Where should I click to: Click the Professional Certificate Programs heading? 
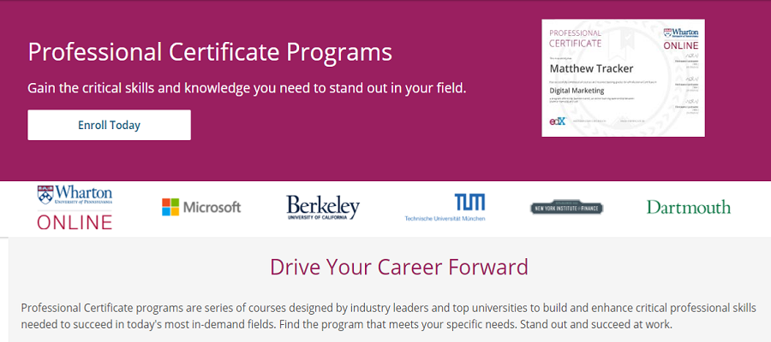pyautogui.click(x=210, y=51)
